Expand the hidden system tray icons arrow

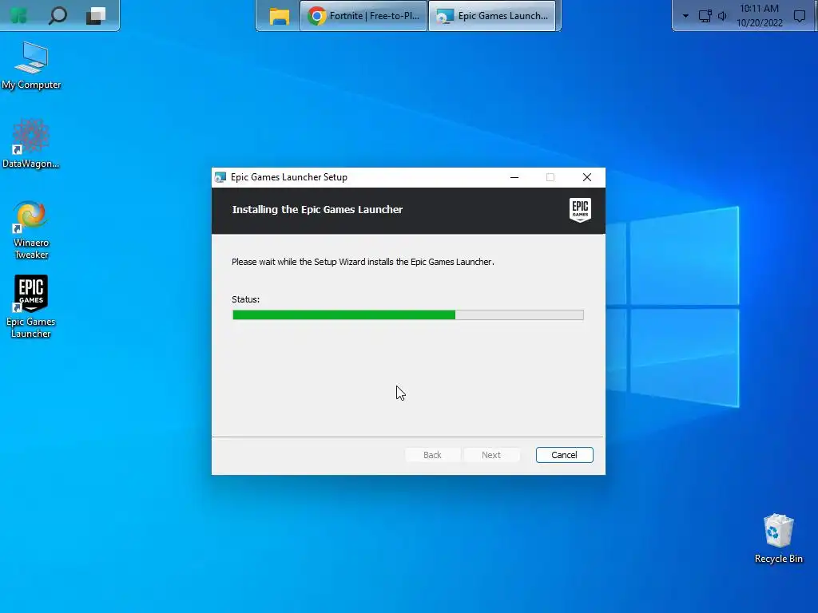click(x=685, y=16)
